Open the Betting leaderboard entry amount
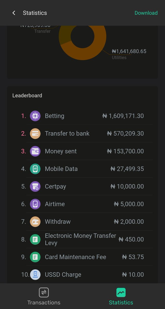Screen dimensions: 165x309 [123, 116]
